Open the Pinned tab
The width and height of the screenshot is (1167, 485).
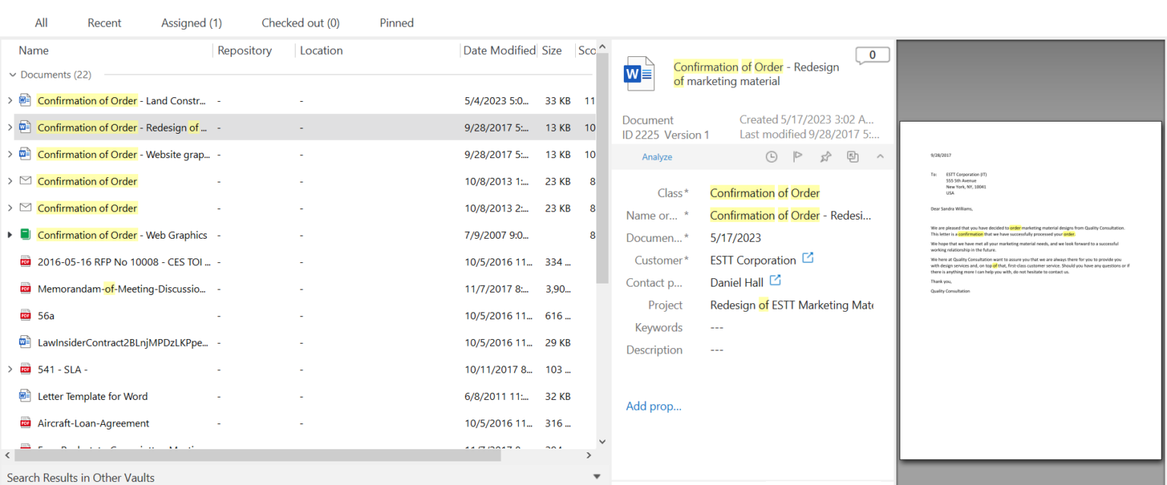(396, 22)
